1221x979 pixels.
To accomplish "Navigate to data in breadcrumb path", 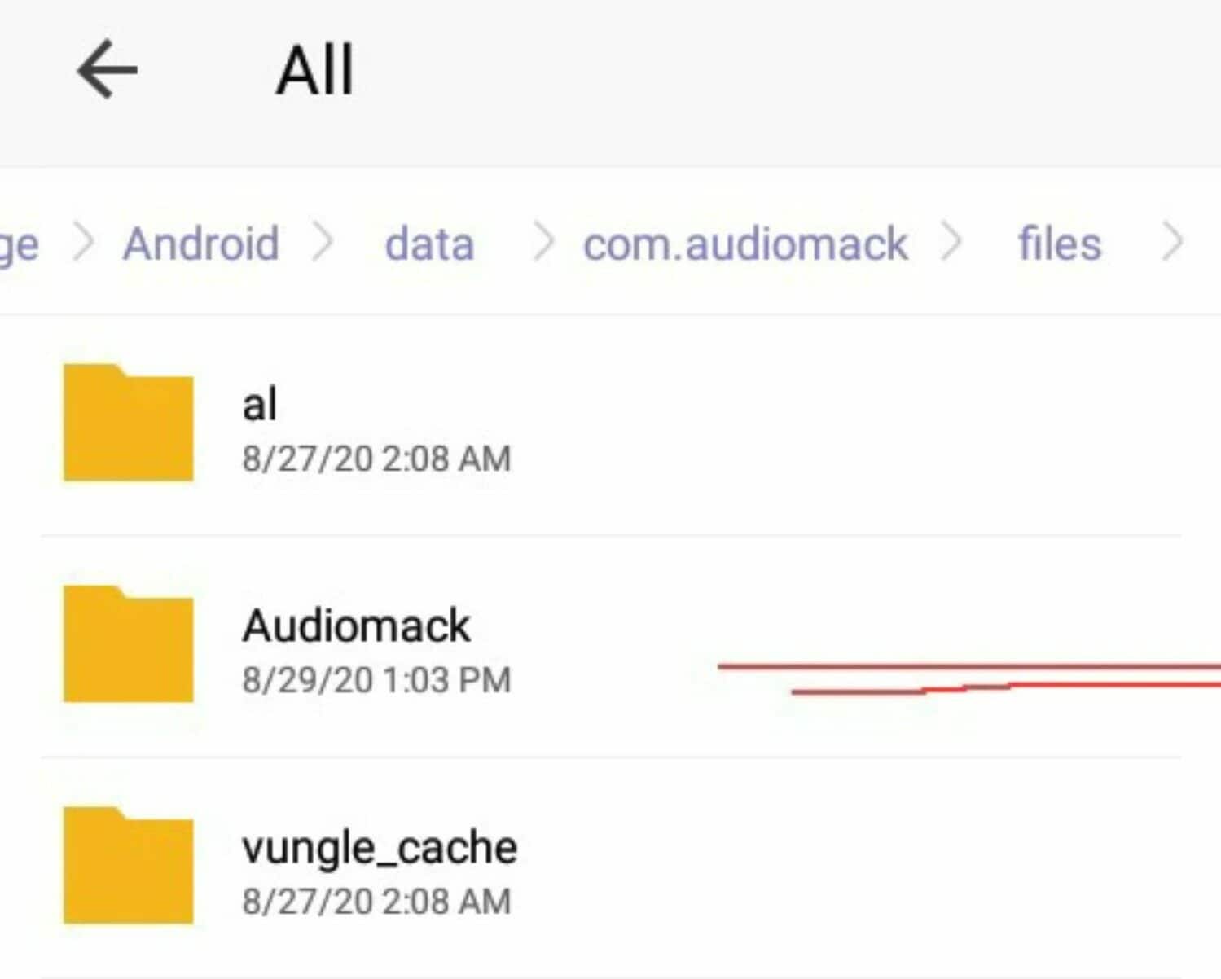I will pos(429,244).
